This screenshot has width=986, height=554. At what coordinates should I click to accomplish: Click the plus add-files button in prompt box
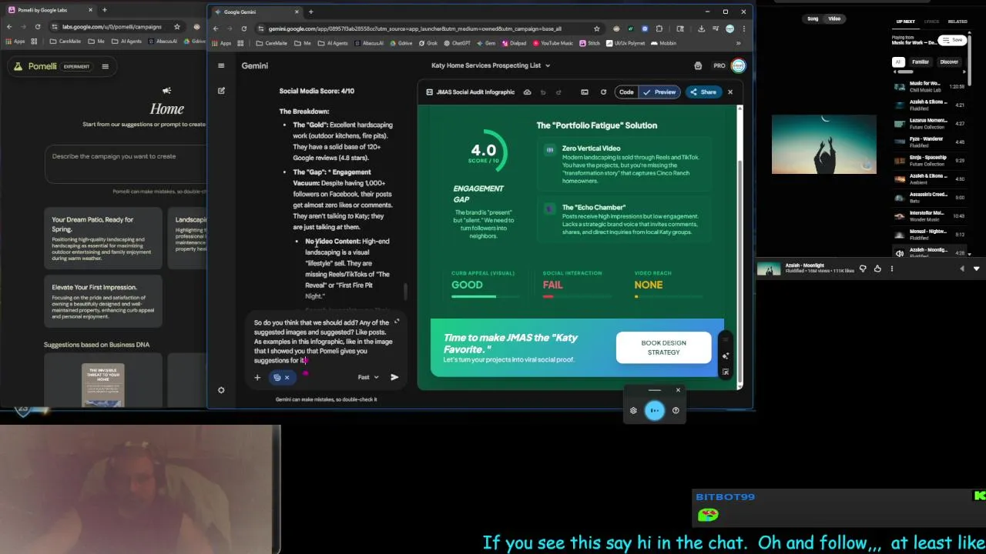coord(257,377)
